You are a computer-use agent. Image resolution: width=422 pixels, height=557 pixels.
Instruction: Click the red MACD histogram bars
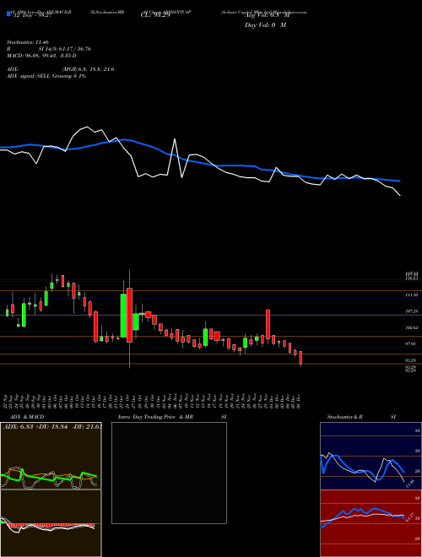pos(51,525)
